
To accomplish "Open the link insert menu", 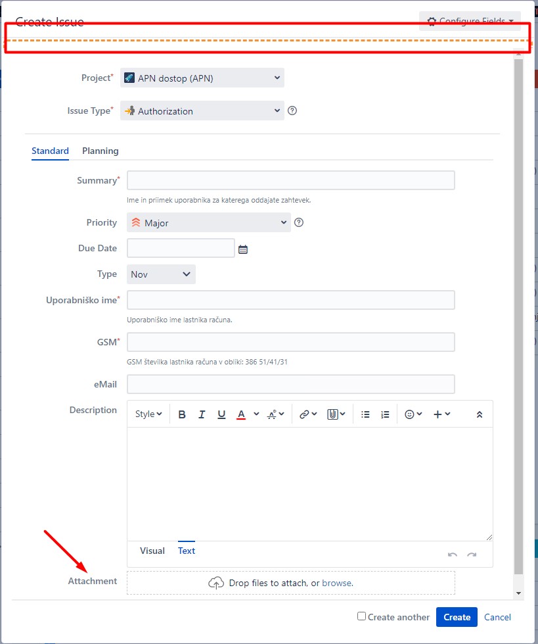I will pyautogui.click(x=308, y=414).
